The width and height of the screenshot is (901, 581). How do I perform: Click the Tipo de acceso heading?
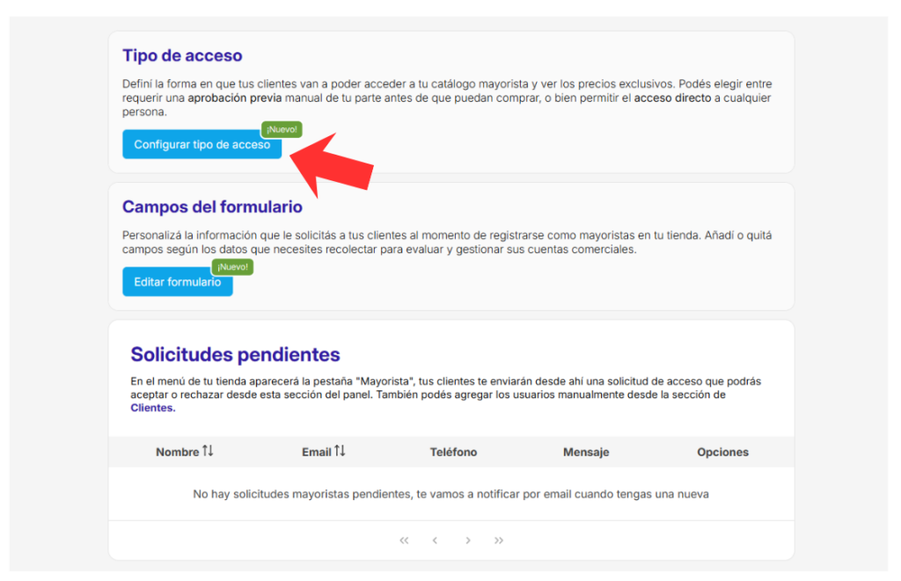(x=182, y=55)
